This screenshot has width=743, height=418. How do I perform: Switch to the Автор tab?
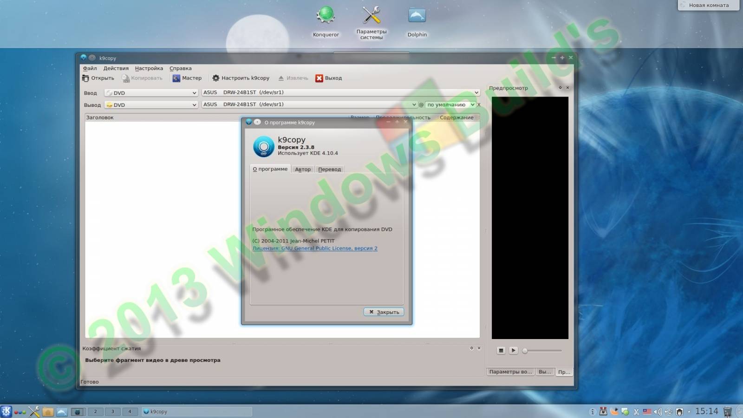point(303,170)
